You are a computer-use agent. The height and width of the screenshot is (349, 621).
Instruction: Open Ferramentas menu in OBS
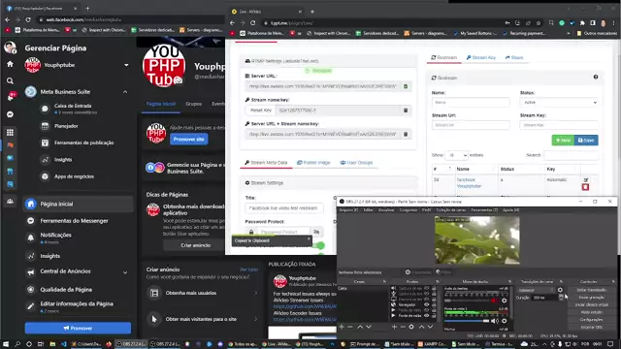click(484, 210)
